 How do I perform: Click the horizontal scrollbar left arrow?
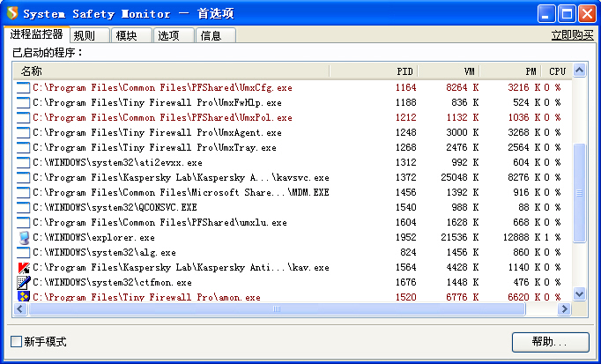[x=20, y=308]
